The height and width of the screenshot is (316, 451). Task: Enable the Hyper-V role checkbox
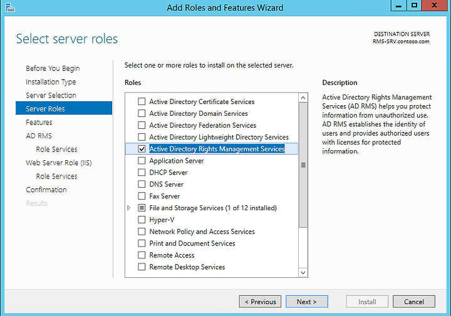(x=142, y=220)
